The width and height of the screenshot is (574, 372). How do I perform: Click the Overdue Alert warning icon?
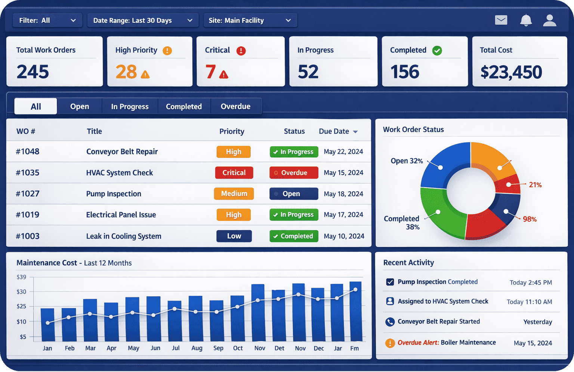pos(390,343)
